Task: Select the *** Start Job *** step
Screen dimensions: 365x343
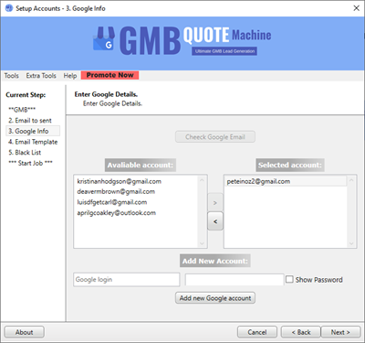Action: 30,163
